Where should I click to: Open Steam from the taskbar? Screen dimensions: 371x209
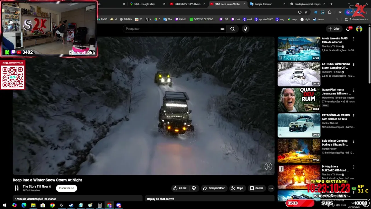tap(71, 205)
